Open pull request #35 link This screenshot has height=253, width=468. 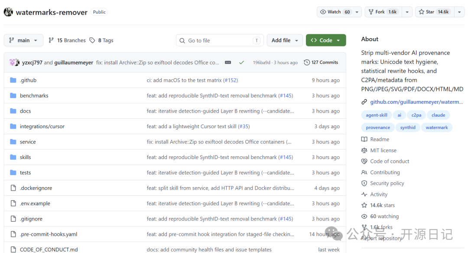(x=244, y=126)
